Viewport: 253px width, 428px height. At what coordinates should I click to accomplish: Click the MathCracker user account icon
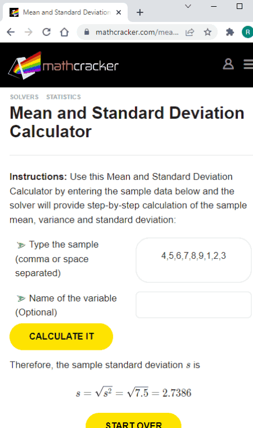pyautogui.click(x=228, y=65)
